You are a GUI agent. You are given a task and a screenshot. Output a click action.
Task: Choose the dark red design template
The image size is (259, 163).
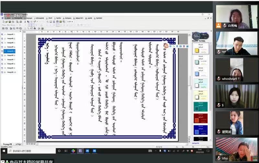pos(200,118)
